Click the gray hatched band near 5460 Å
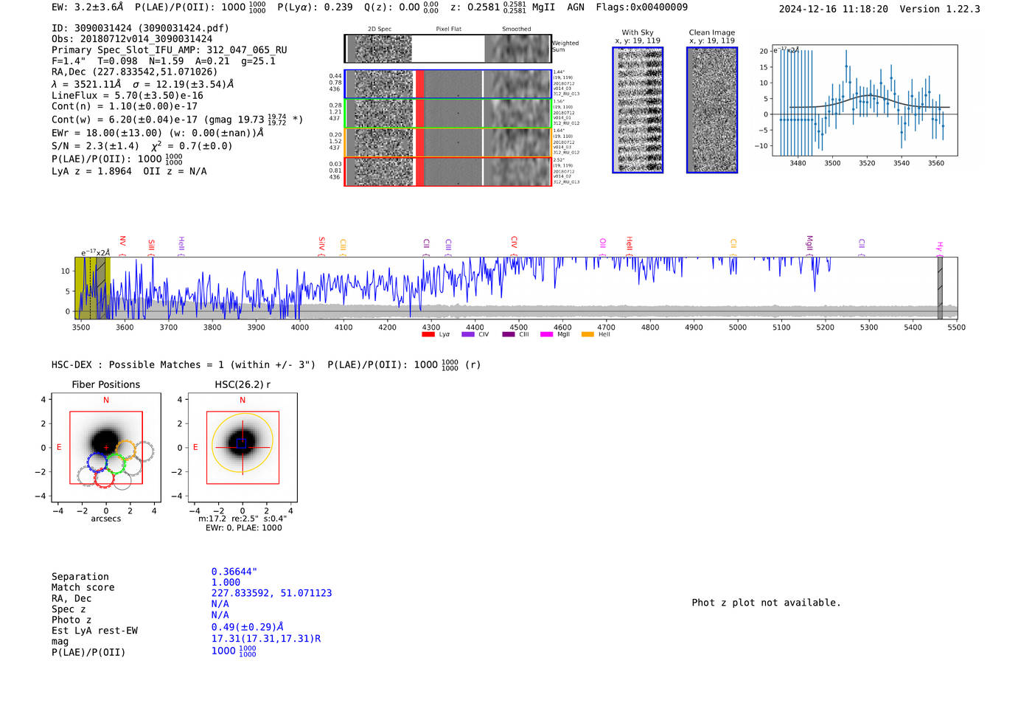This screenshot has height=703, width=1032. click(x=940, y=288)
